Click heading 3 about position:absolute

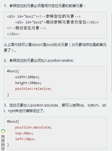[55, 108]
